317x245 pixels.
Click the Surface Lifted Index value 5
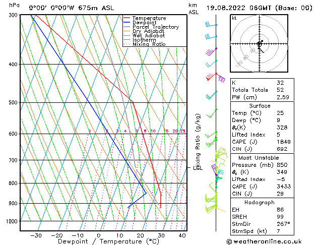(278, 135)
